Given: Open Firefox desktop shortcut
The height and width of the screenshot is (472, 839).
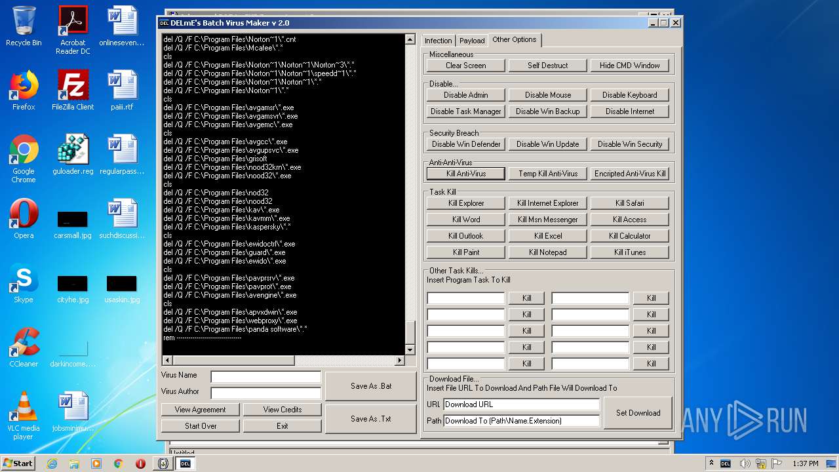Looking at the screenshot, I should (x=24, y=90).
